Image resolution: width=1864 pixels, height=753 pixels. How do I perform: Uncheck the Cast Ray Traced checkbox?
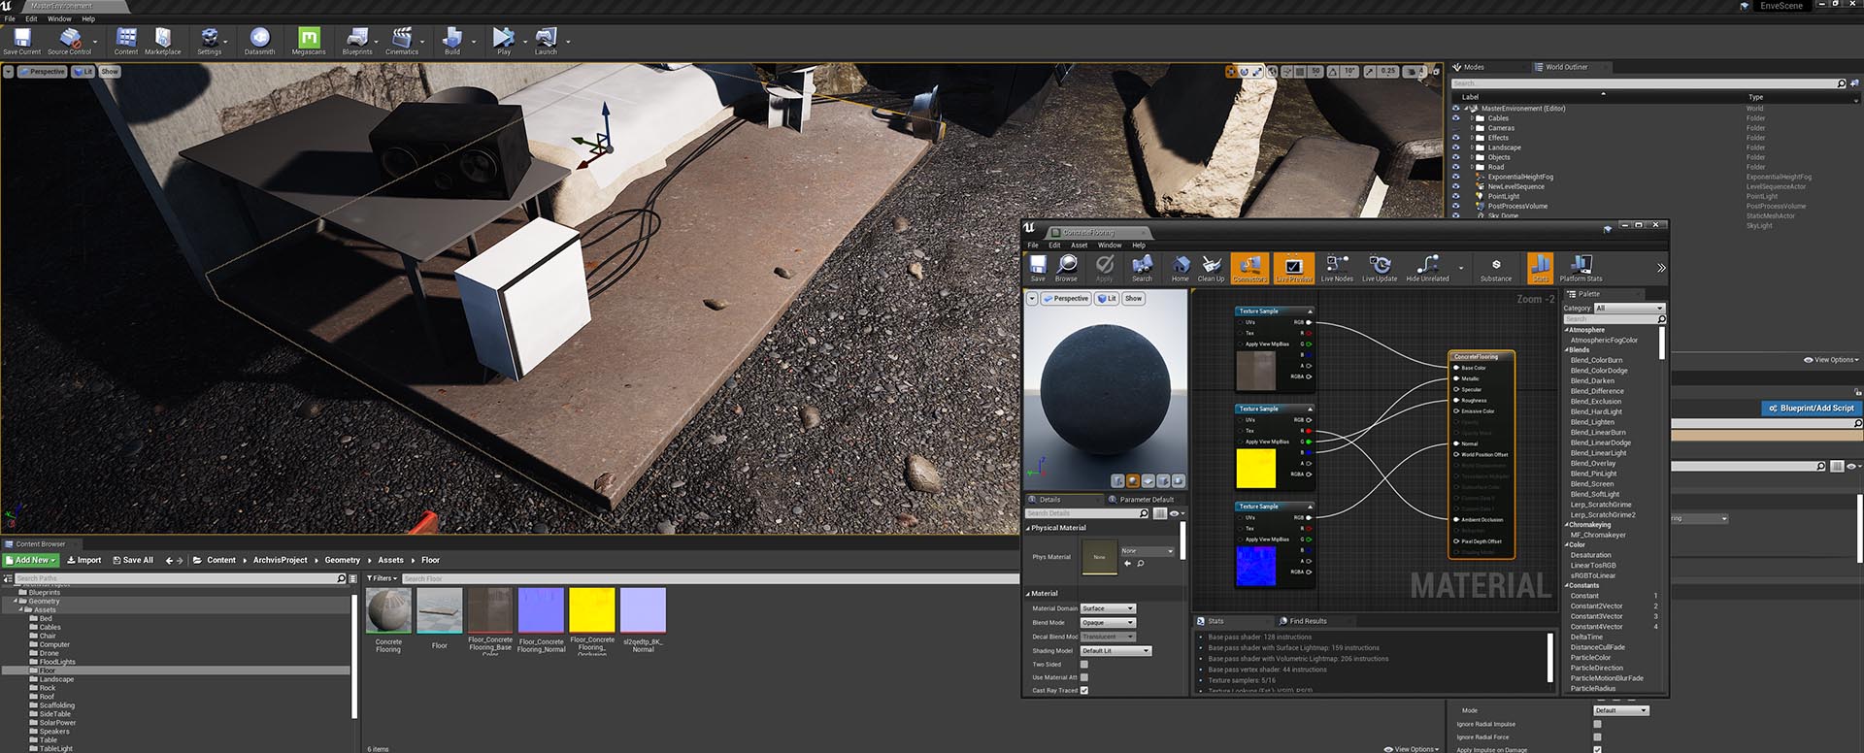1084,691
